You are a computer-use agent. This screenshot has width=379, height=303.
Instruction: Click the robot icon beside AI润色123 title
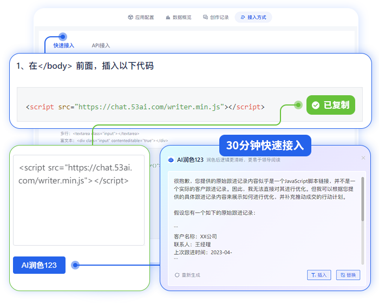[171, 160]
